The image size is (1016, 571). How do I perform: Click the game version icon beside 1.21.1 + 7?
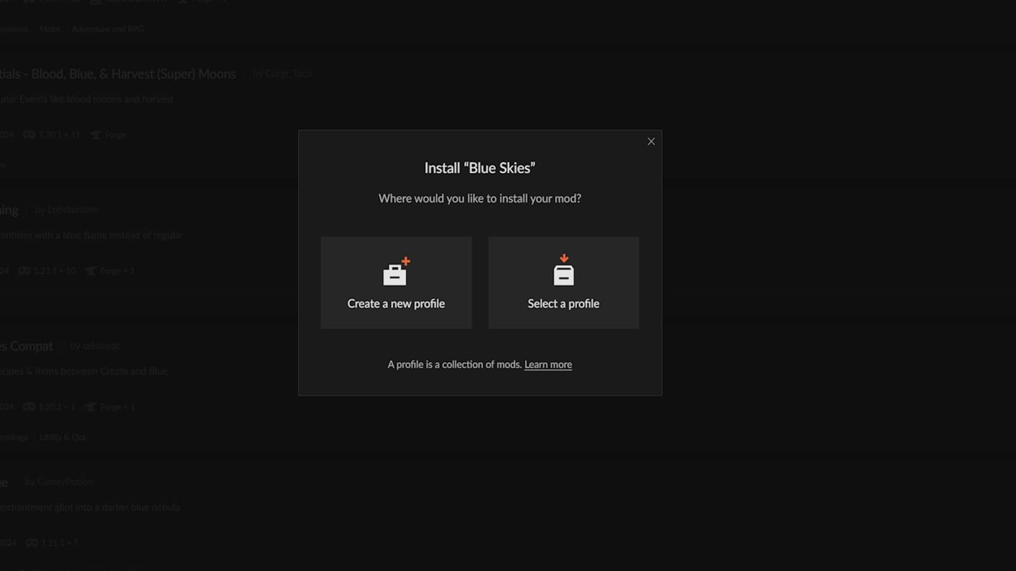[31, 543]
